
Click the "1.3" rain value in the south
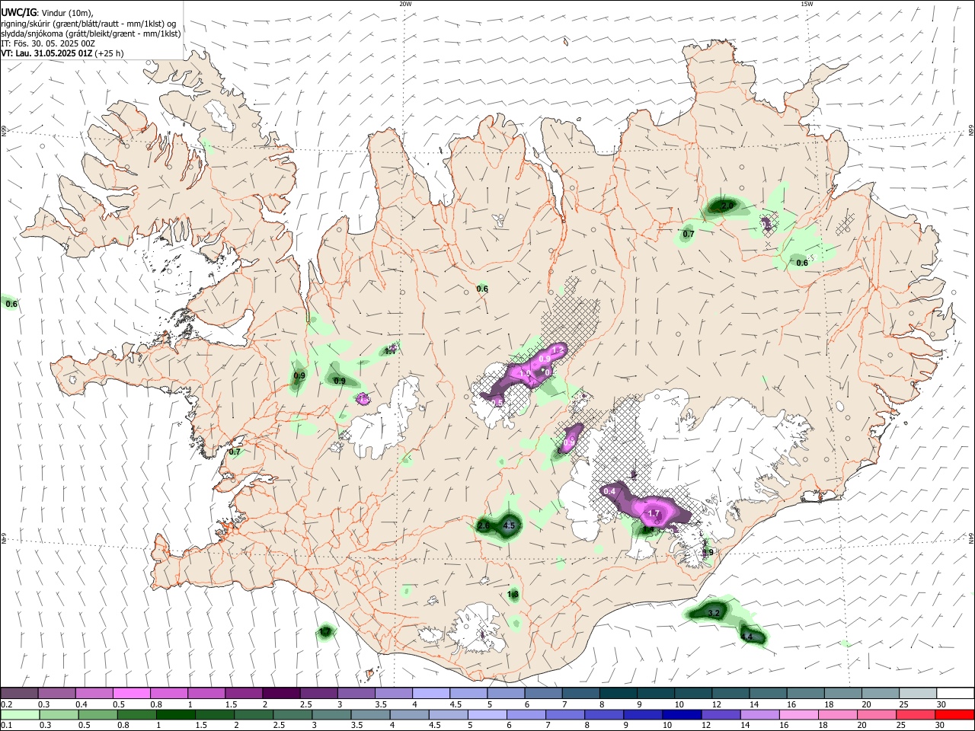coord(513,594)
